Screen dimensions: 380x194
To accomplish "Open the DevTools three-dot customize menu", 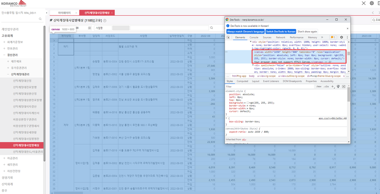I will (347, 37).
